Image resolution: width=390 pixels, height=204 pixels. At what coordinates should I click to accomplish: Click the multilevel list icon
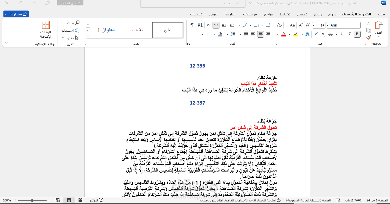point(244,25)
